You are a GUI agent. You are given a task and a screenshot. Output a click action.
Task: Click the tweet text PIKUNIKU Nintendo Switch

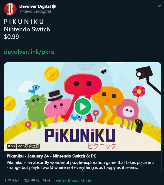pos(27,26)
